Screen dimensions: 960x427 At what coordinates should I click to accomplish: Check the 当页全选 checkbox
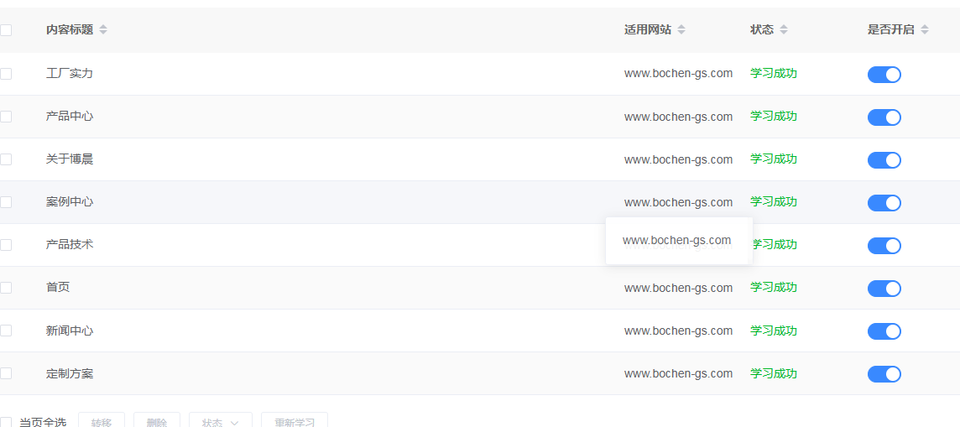pyautogui.click(x=6, y=423)
